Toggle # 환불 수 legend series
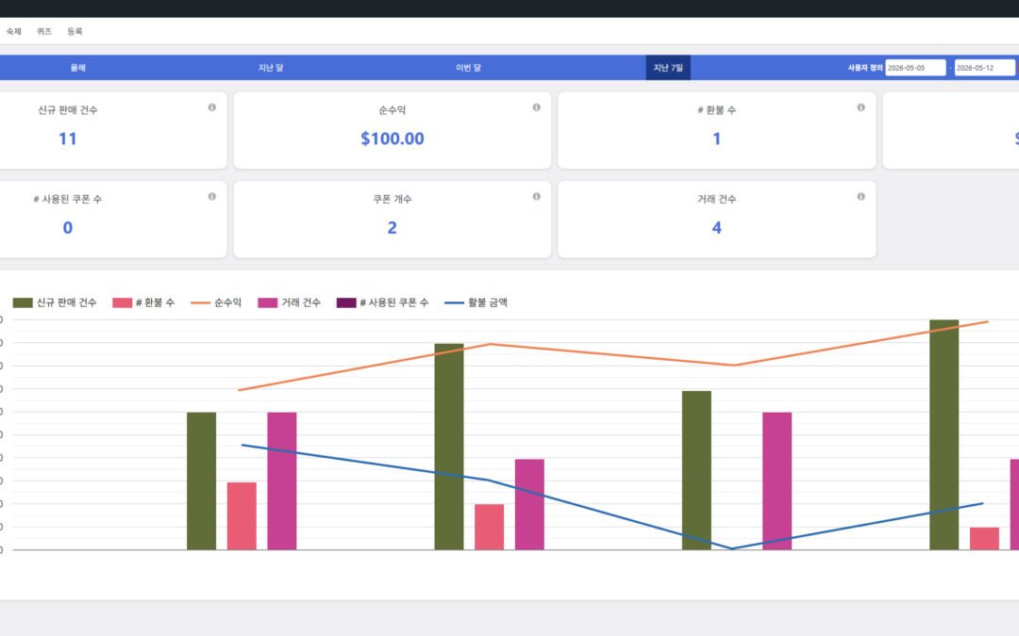Screen dimensions: 1019x636 click(x=143, y=302)
